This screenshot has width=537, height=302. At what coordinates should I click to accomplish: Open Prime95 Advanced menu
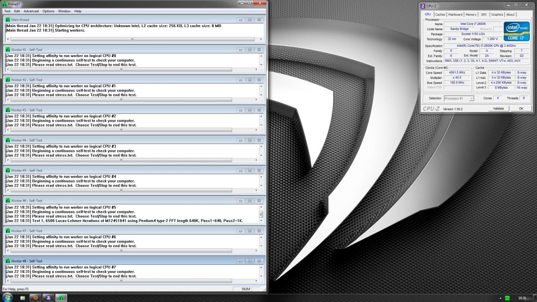(x=31, y=11)
